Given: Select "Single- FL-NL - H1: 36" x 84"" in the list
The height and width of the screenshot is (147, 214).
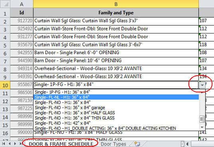Looking at the screenshot, I should click(x=116, y=97).
